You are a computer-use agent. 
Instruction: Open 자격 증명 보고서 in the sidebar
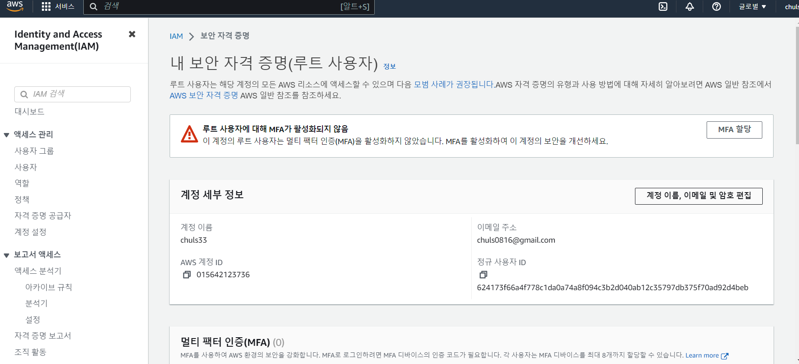[43, 336]
